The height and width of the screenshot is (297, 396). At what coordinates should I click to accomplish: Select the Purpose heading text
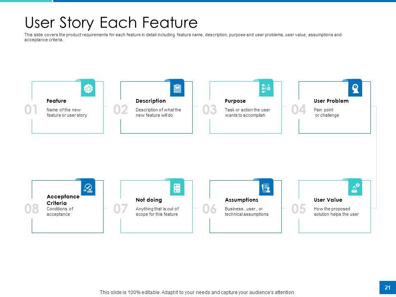tap(235, 101)
